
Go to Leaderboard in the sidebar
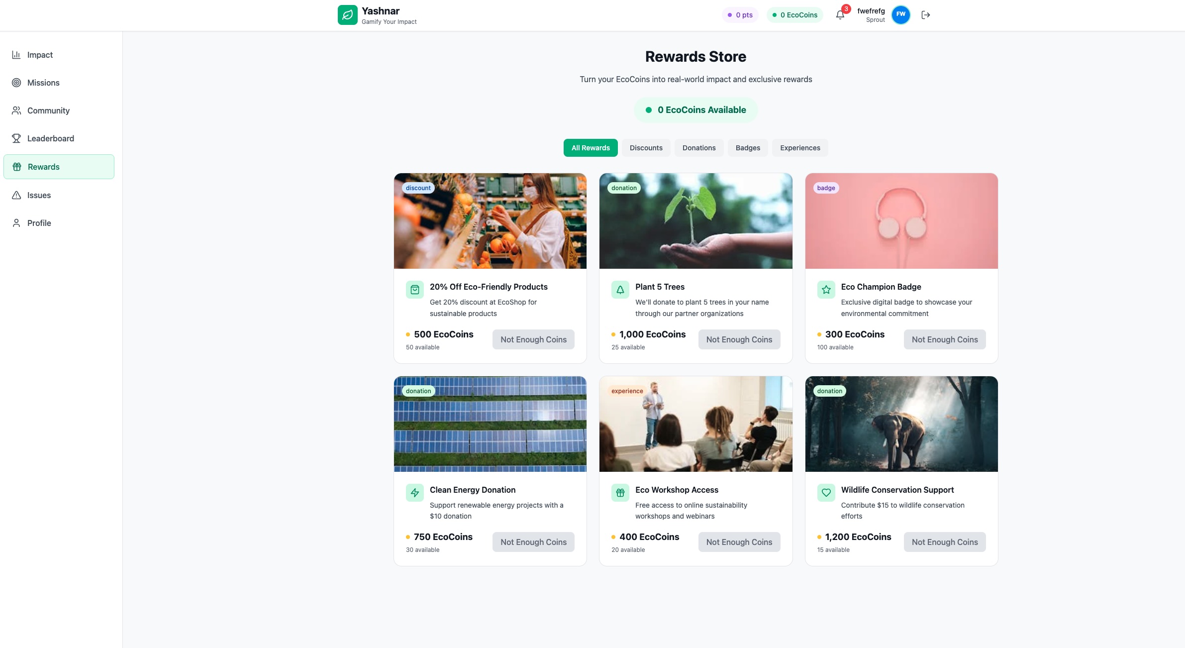tap(50, 138)
